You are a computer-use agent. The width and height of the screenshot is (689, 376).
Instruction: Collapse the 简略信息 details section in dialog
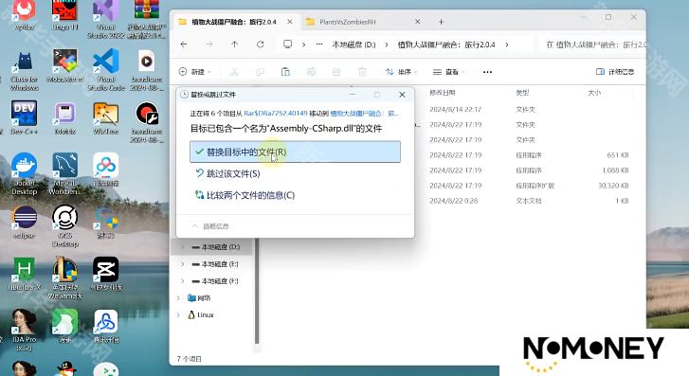pyautogui.click(x=210, y=226)
